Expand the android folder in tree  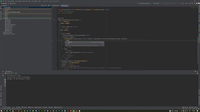coord(4,12)
